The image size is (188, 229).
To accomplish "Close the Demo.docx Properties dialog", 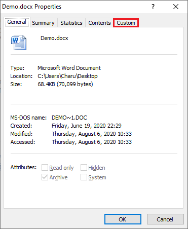I will click(176, 7).
